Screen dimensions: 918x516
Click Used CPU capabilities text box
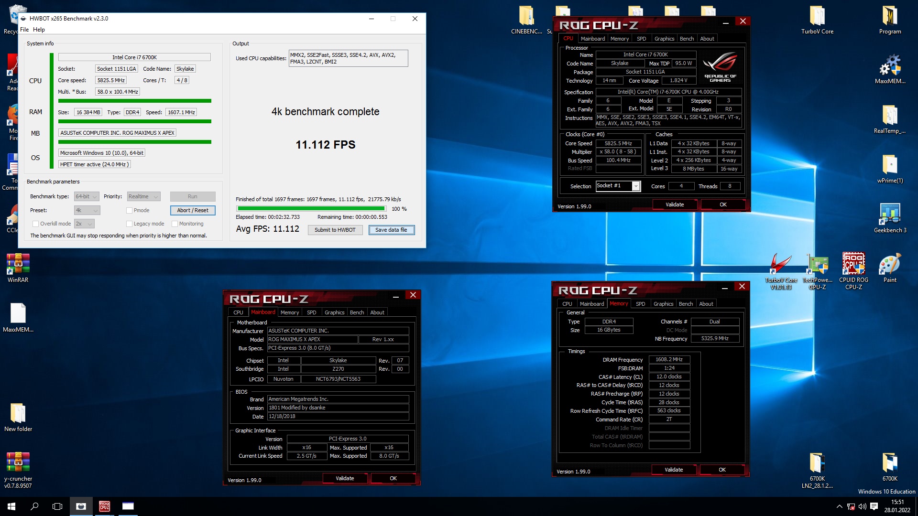[348, 58]
